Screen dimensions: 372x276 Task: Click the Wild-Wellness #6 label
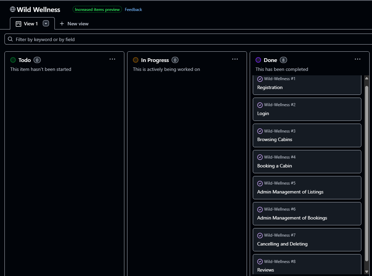point(280,209)
